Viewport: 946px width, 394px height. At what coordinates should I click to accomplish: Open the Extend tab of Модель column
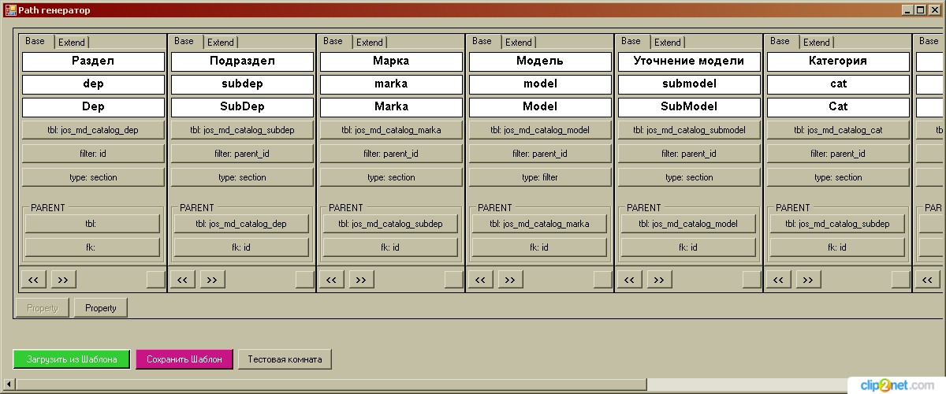(519, 43)
